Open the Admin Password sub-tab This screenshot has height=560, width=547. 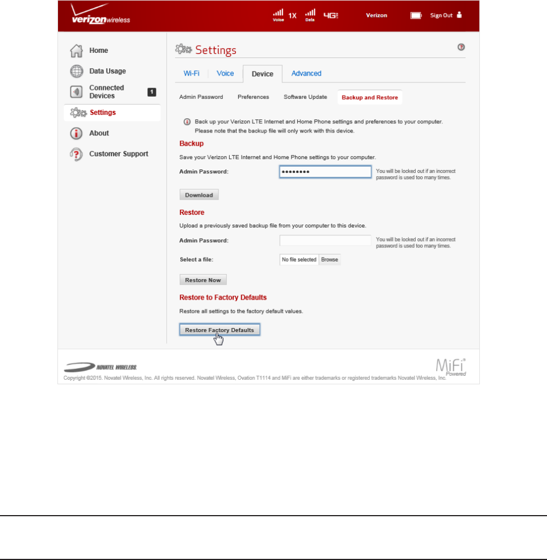[x=201, y=97]
